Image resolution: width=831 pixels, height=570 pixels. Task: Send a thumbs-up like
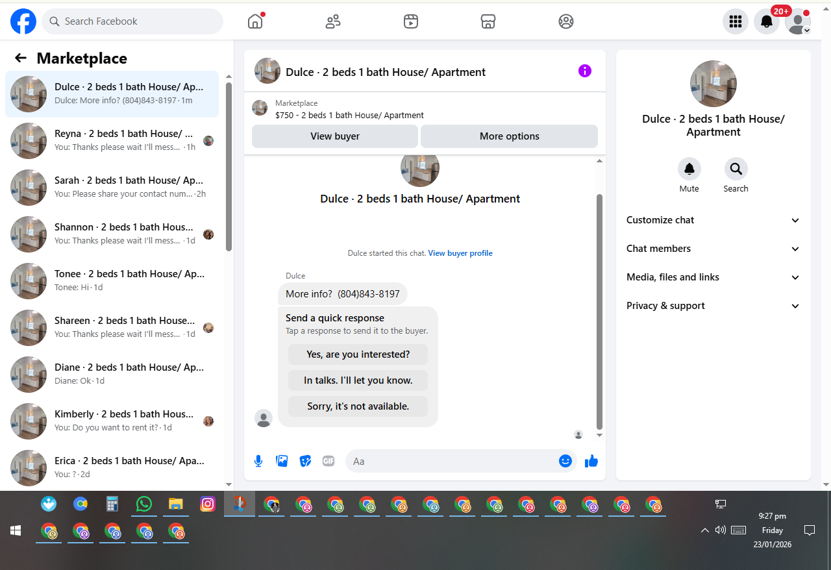tap(591, 461)
